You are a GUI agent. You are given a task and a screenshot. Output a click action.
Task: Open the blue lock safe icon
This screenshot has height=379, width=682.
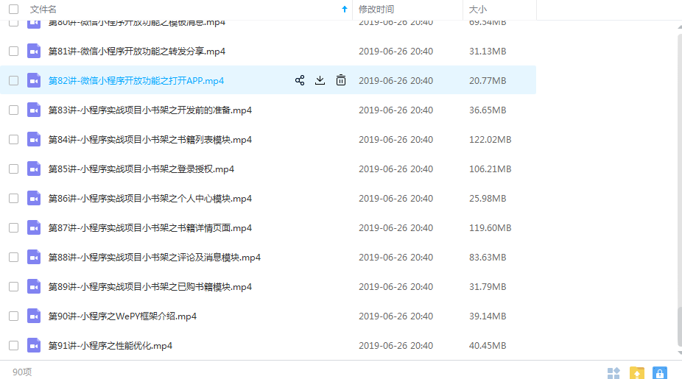[x=660, y=373]
